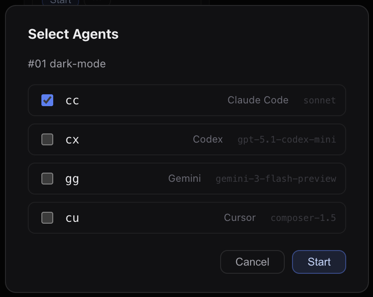Select the Gemini label
This screenshot has width=373, height=297.
184,179
